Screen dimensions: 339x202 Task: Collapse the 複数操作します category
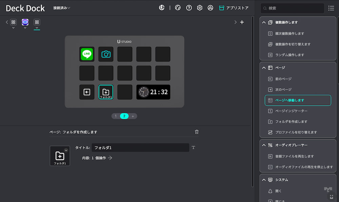pos(264,23)
